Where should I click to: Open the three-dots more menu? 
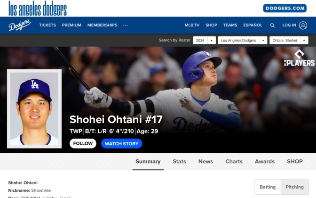point(126,25)
